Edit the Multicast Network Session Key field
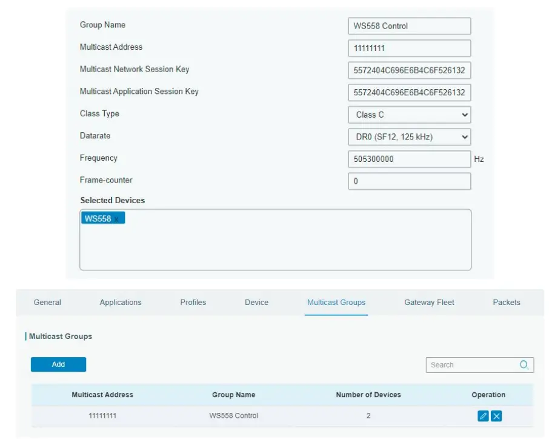Viewport: 549px width, 439px height. [409, 70]
